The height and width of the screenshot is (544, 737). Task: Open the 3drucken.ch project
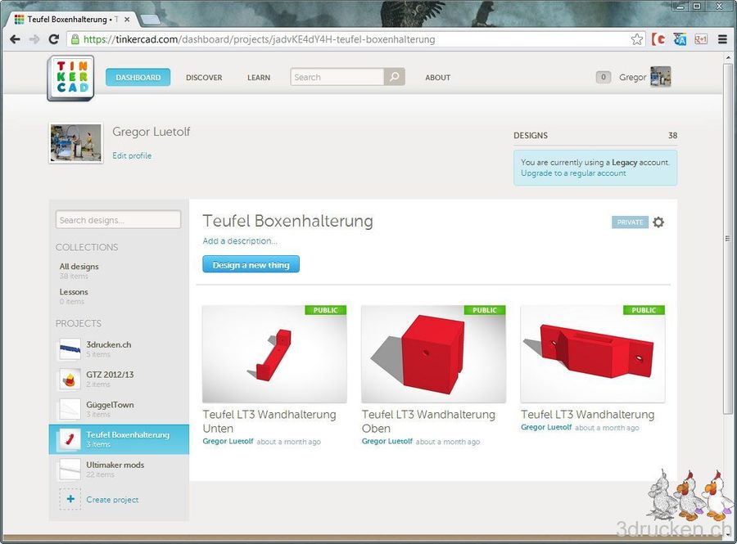(119, 349)
